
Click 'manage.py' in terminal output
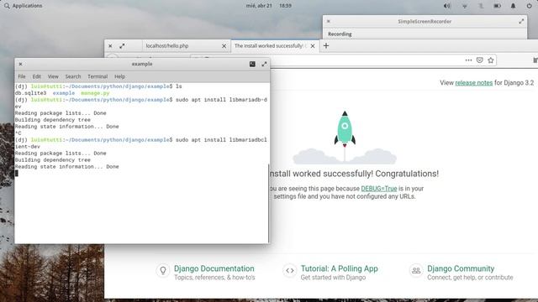pyautogui.click(x=95, y=93)
